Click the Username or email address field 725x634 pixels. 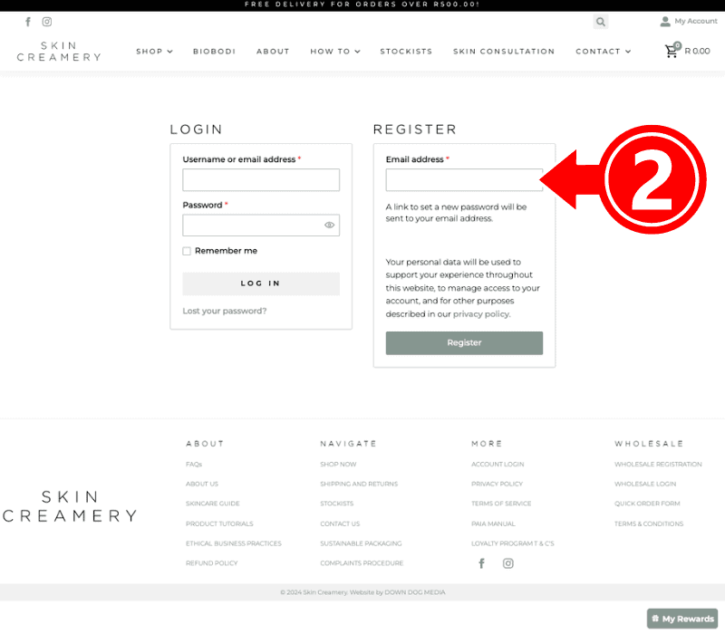tap(261, 179)
